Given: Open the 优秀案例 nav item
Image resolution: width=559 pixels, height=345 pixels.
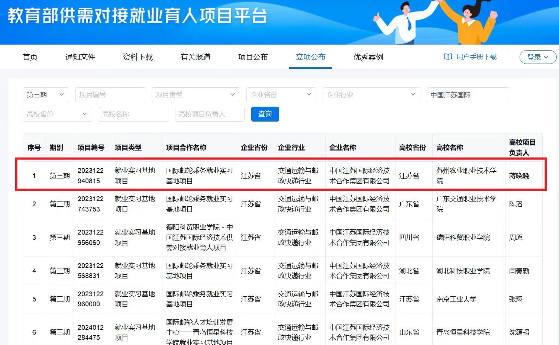Looking at the screenshot, I should click(368, 57).
